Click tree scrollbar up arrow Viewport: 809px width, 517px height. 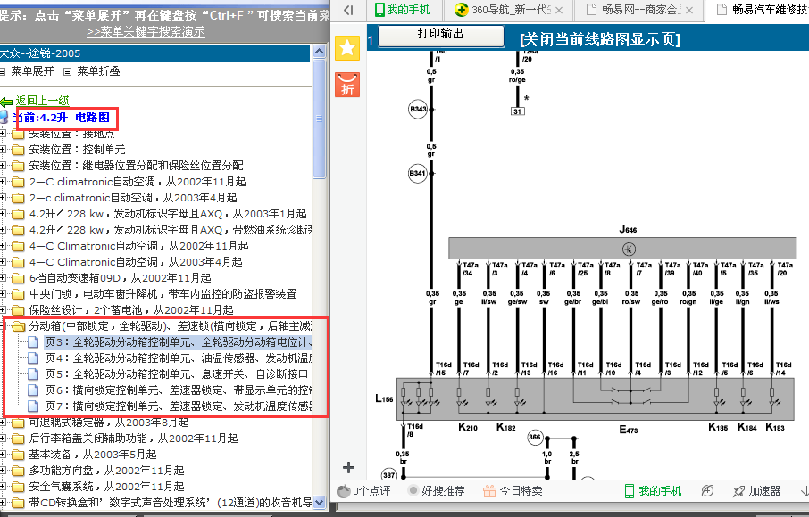click(320, 52)
